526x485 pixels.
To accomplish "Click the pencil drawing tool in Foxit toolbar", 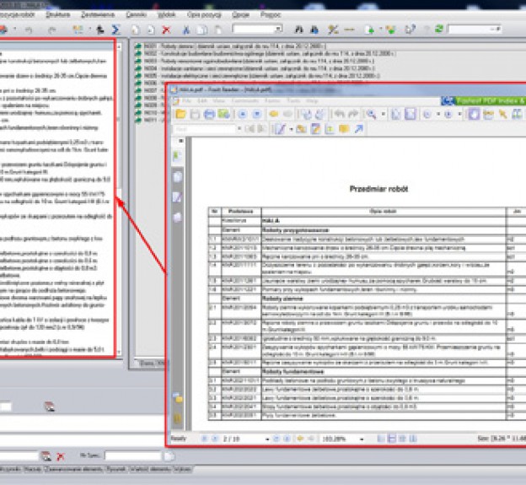I will (x=280, y=129).
